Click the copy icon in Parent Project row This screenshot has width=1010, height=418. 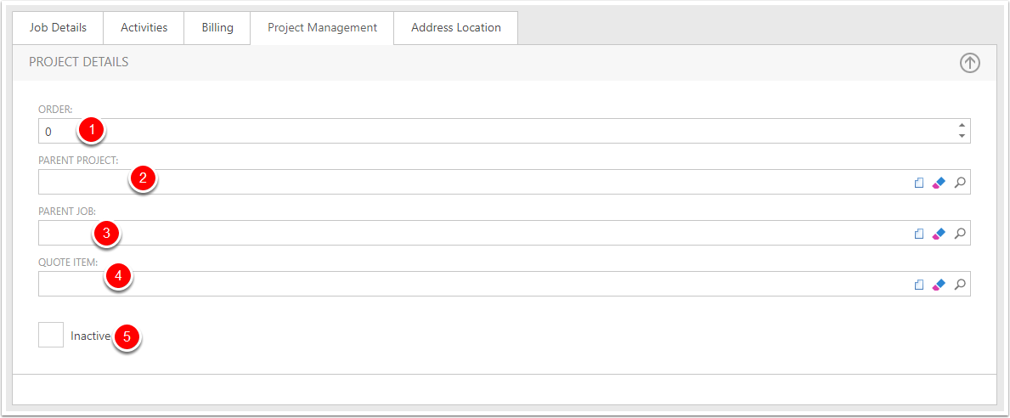[918, 183]
